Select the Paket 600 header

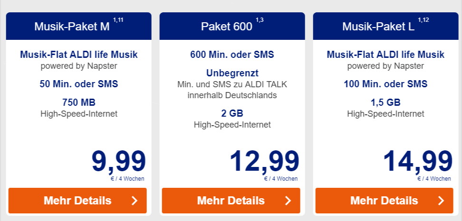(226, 27)
